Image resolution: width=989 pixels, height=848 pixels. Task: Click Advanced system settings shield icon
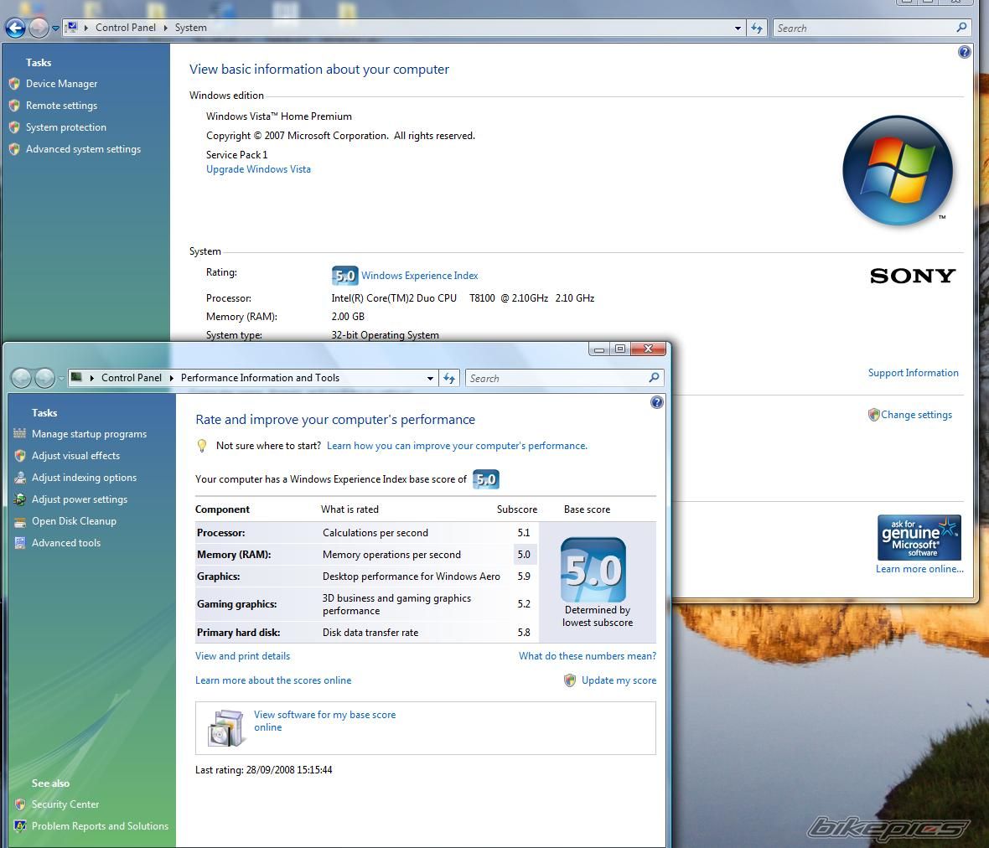point(14,149)
